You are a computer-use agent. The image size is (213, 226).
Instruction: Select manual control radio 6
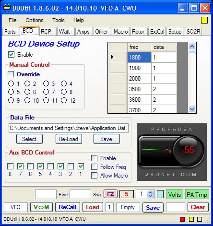[27, 92]
